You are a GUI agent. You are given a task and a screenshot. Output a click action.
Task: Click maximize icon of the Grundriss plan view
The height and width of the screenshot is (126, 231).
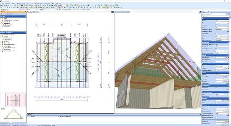pyautogui.click(x=112, y=12)
